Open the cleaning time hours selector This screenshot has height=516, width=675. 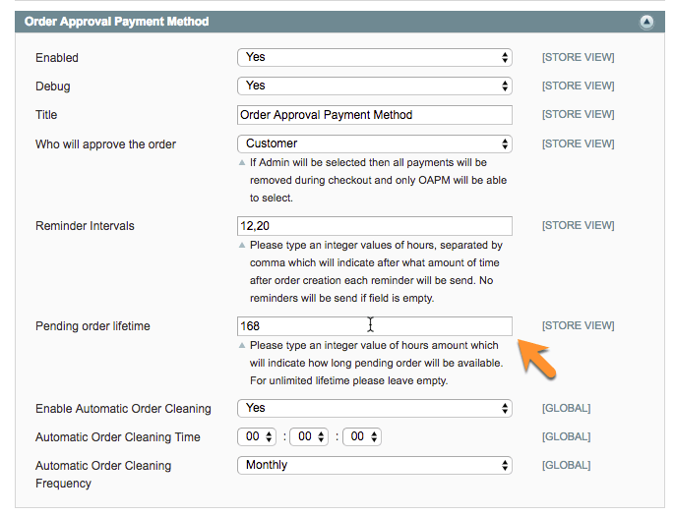click(260, 437)
